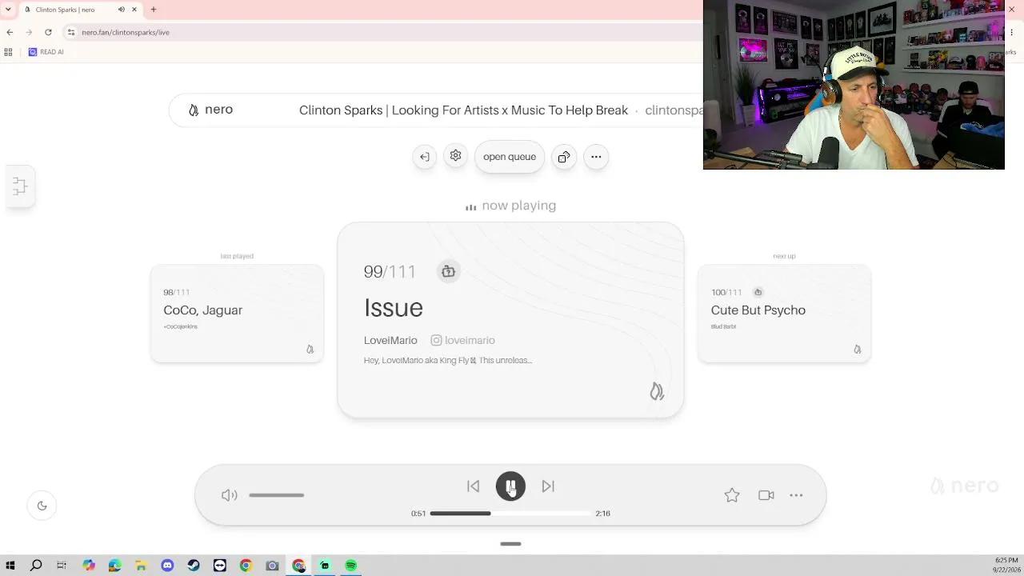Viewport: 1024px width, 576px height.
Task: Click the flame icon on the Issue card
Action: 657,391
